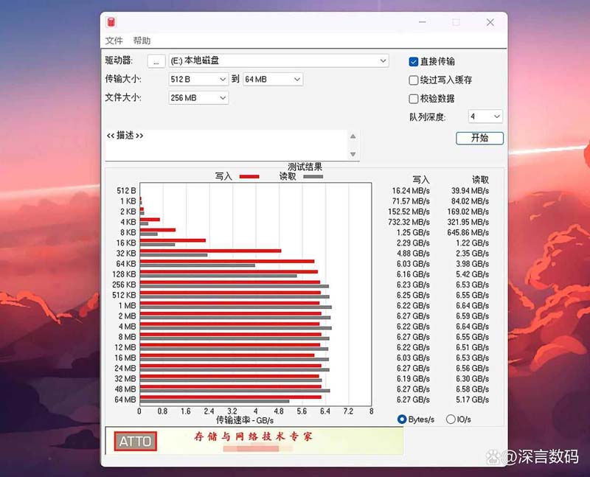
Task: Click the 开始 button to start the test
Action: tap(480, 138)
